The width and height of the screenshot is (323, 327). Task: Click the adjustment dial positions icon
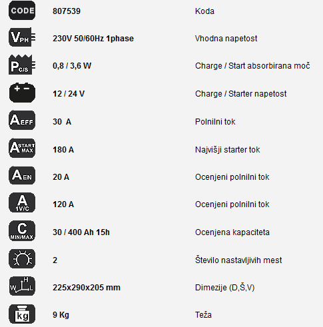tap(22, 259)
